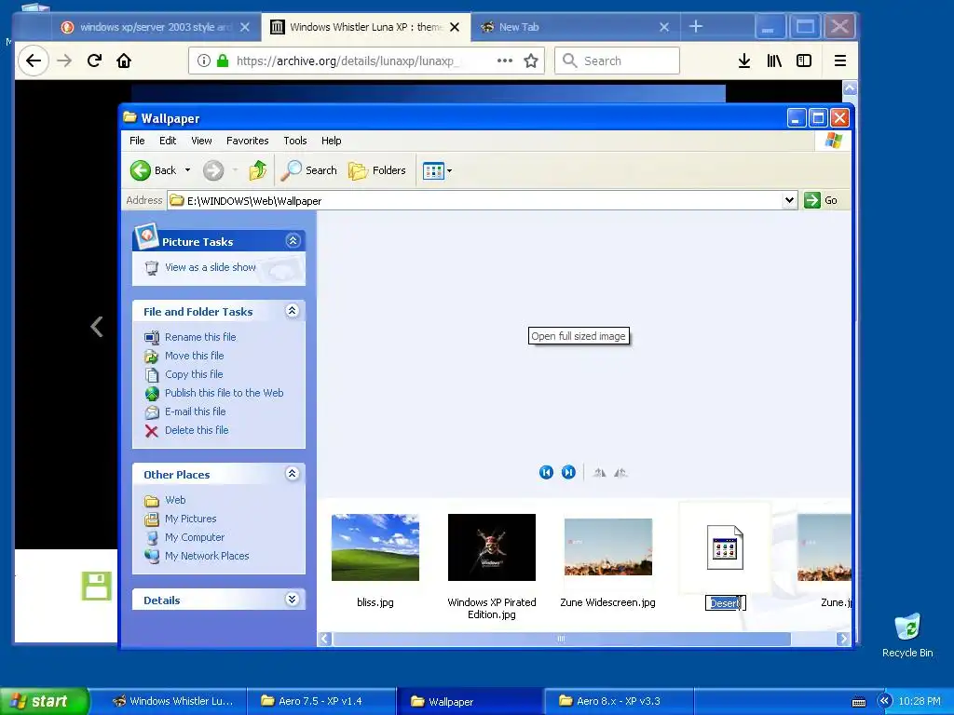Viewport: 954px width, 715px height.
Task: Click the filmstrip scrollbar right arrow
Action: (843, 639)
